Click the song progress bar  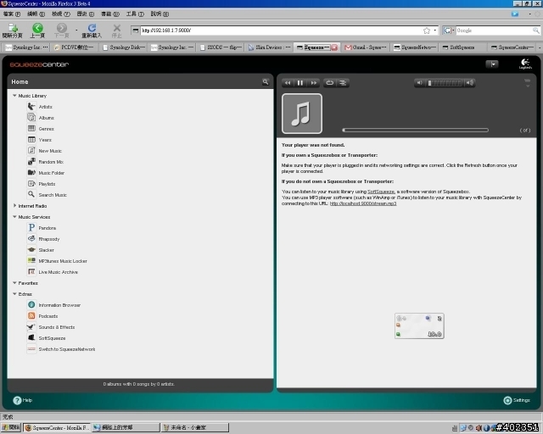pyautogui.click(x=415, y=131)
